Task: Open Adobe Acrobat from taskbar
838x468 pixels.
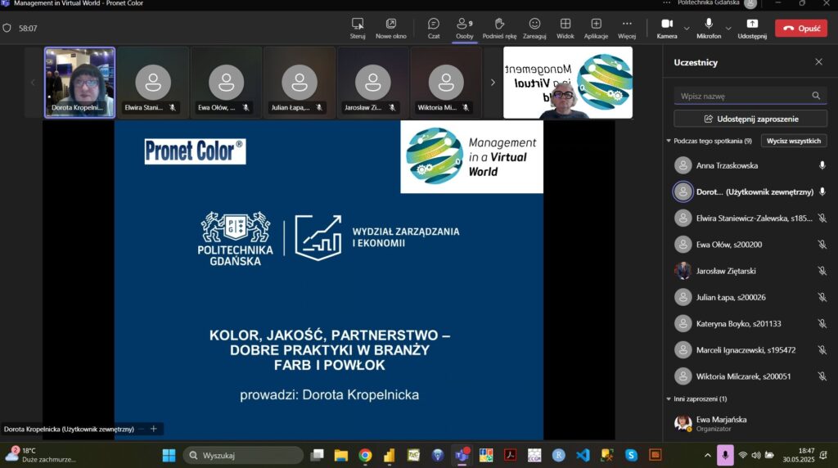Action: [511, 455]
